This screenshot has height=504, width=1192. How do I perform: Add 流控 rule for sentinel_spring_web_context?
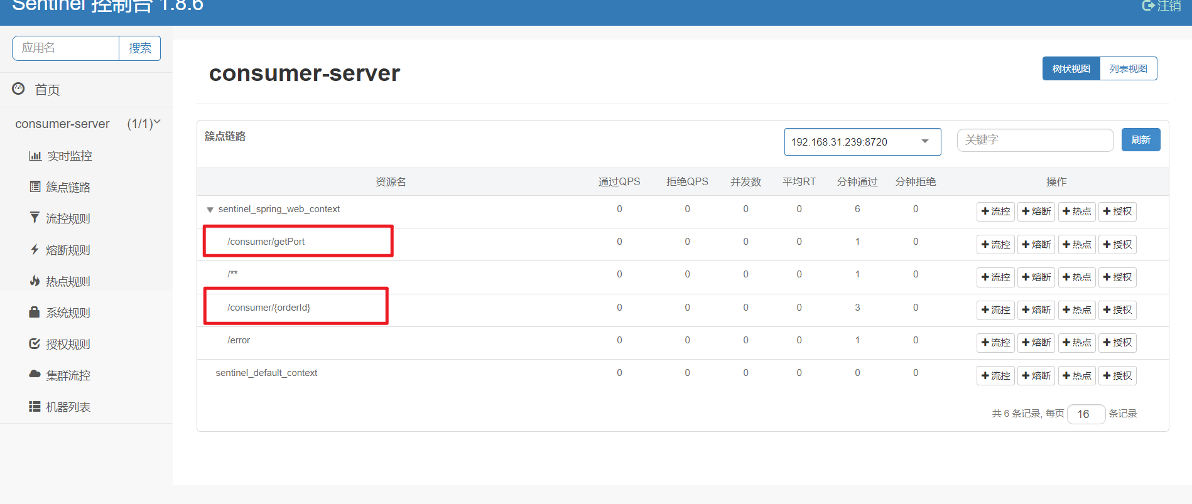pos(995,212)
